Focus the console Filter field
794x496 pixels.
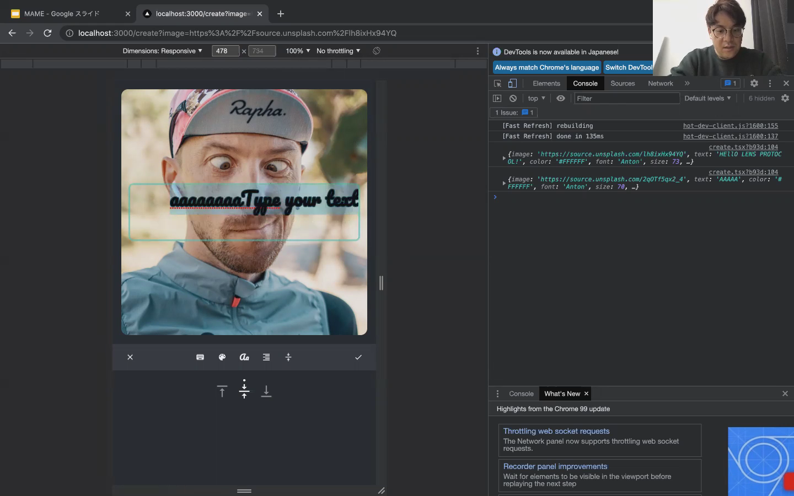tap(627, 98)
